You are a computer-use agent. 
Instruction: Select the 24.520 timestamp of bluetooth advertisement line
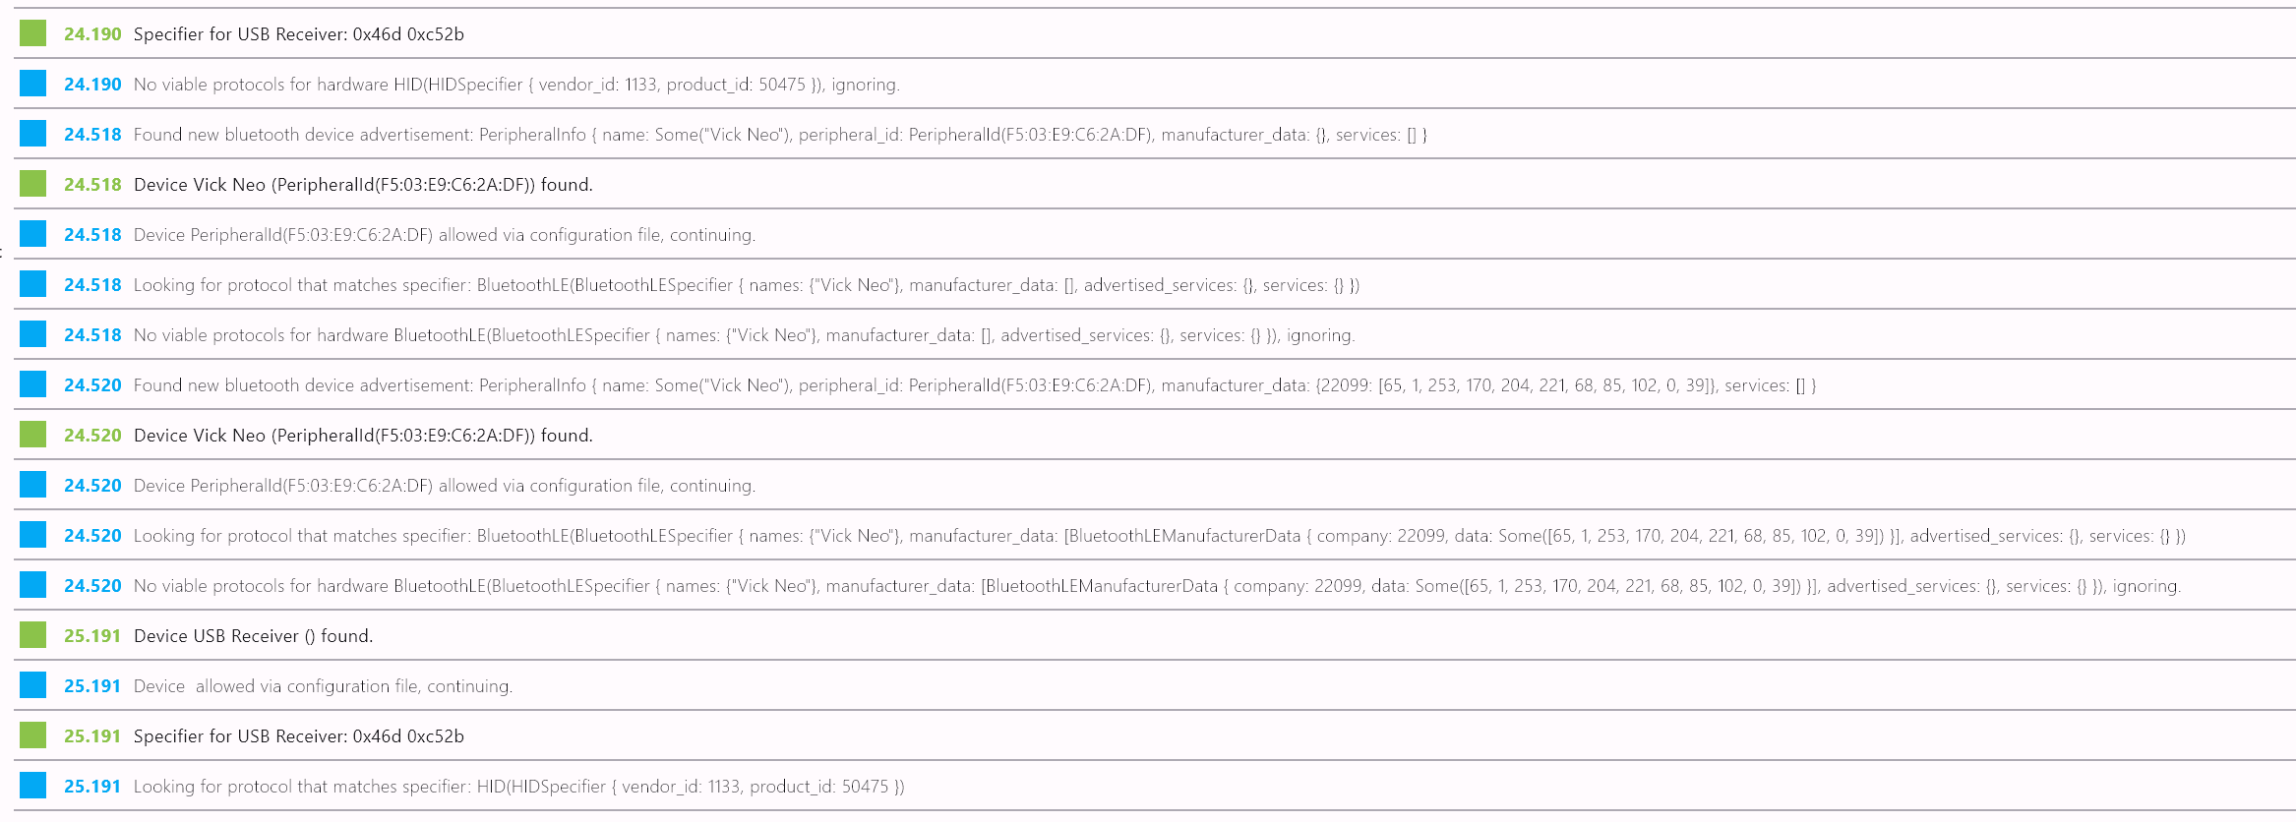coord(92,385)
